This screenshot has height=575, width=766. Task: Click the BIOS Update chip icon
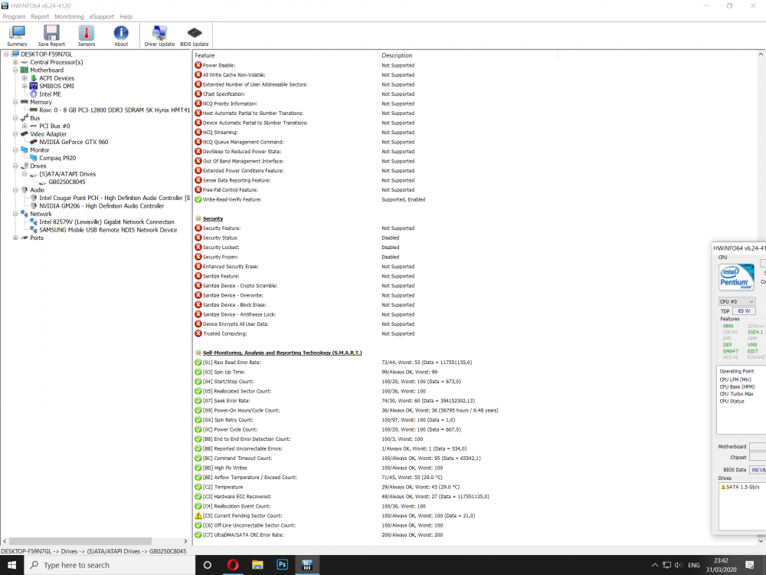coord(195,36)
